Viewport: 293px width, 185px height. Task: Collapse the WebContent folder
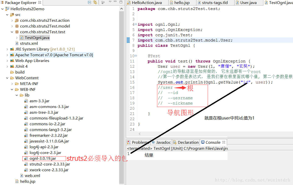(7, 78)
